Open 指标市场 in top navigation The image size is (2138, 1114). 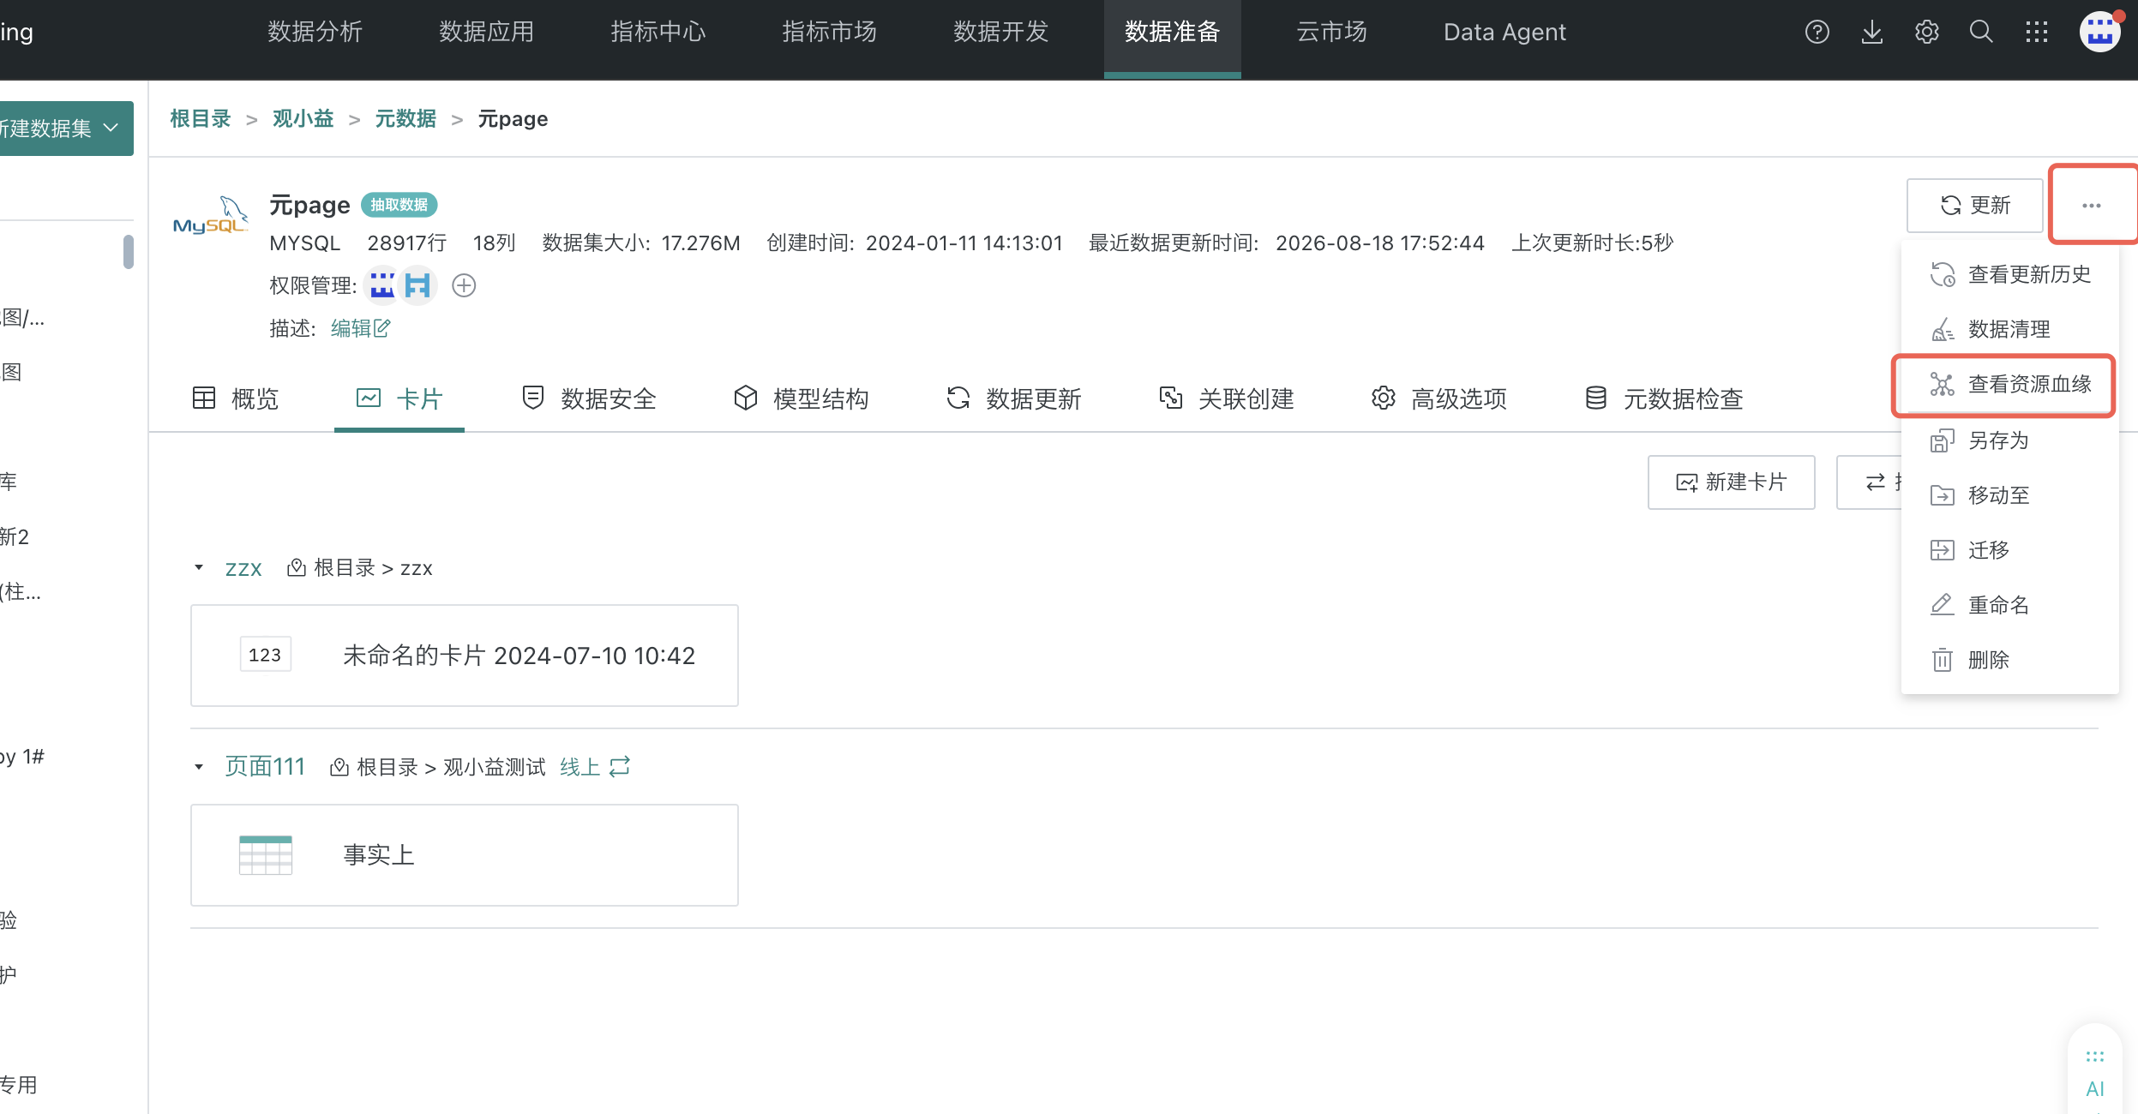(x=830, y=33)
